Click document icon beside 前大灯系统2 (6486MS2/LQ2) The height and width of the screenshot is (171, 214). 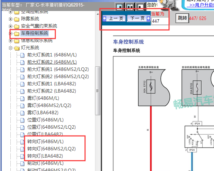[22, 77]
